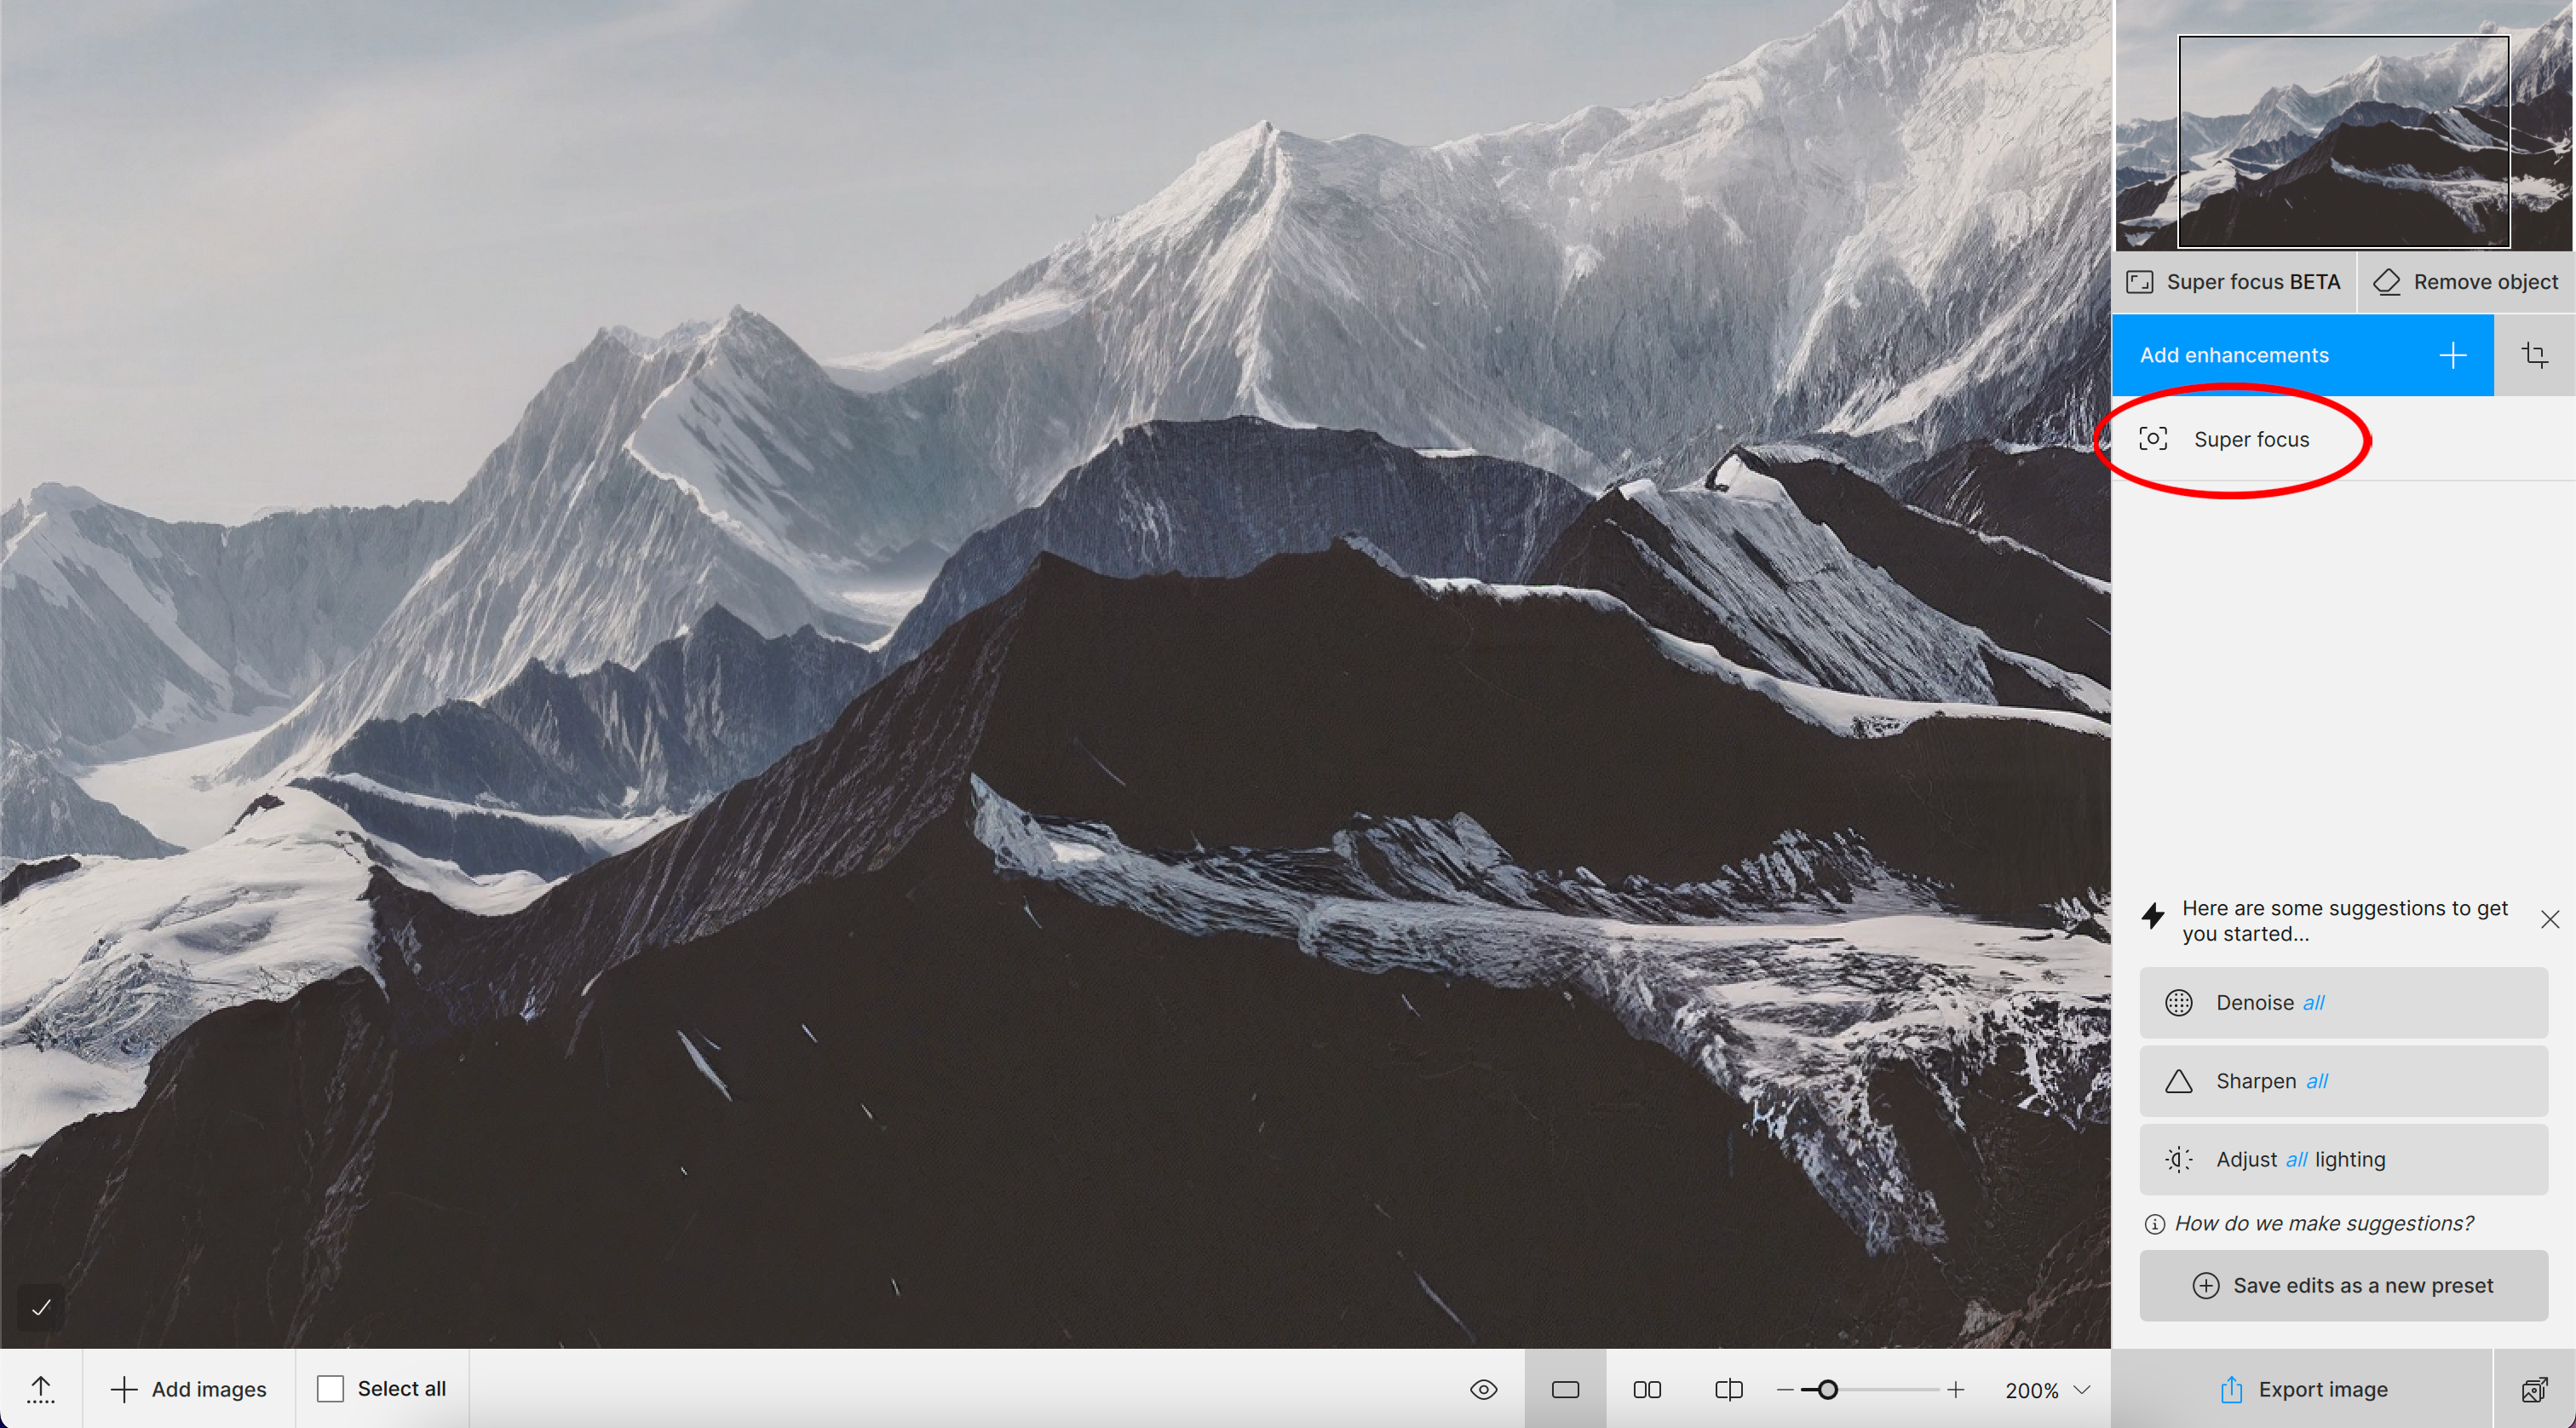This screenshot has height=1428, width=2576.
Task: Open the Remove object tab
Action: (x=2466, y=282)
